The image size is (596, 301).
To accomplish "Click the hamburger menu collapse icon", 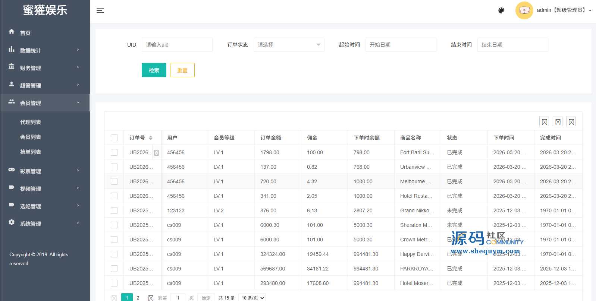I will tap(100, 10).
